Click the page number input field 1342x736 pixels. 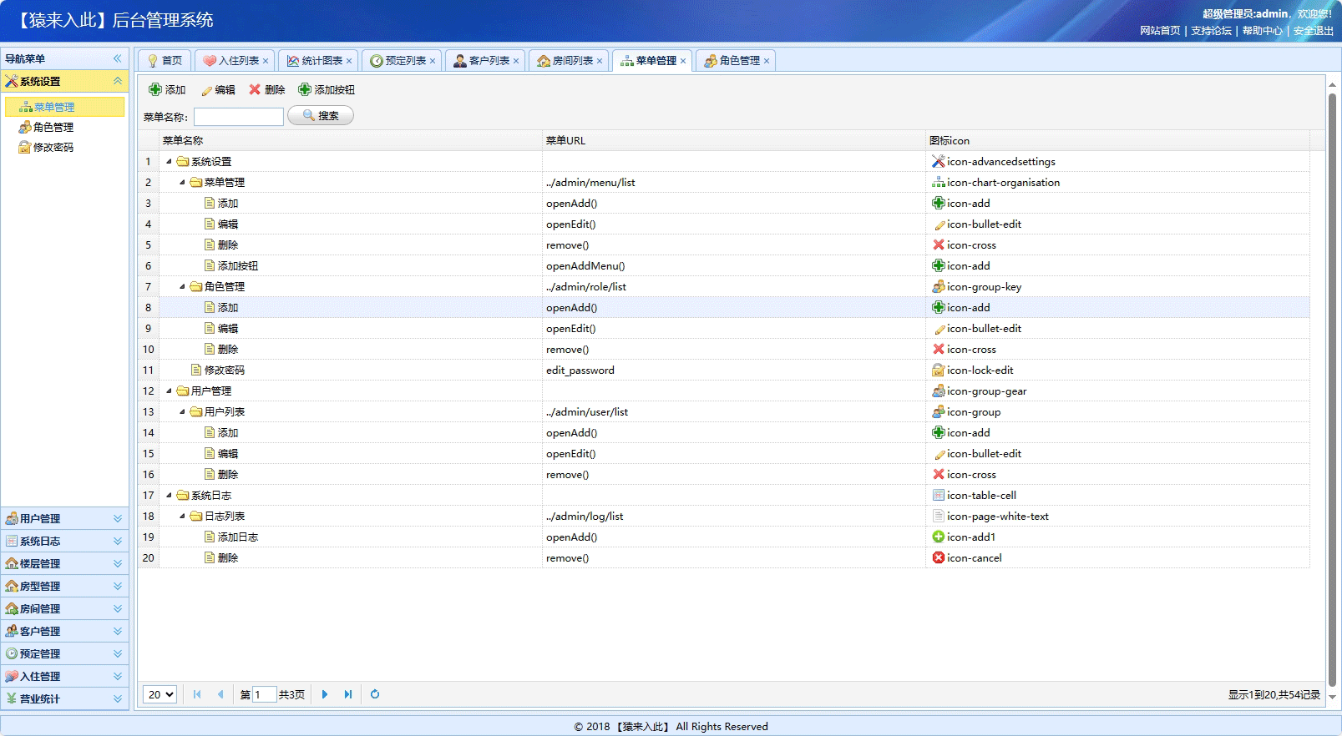tap(265, 694)
